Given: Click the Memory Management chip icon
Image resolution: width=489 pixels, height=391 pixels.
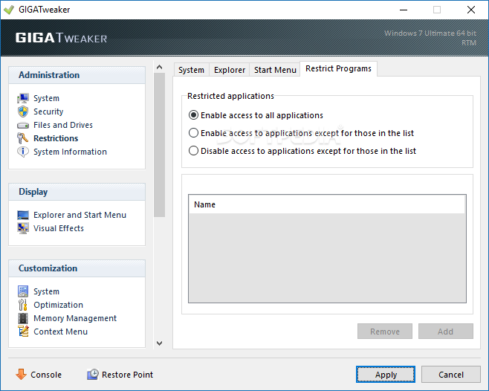Looking at the screenshot, I should click(x=23, y=318).
